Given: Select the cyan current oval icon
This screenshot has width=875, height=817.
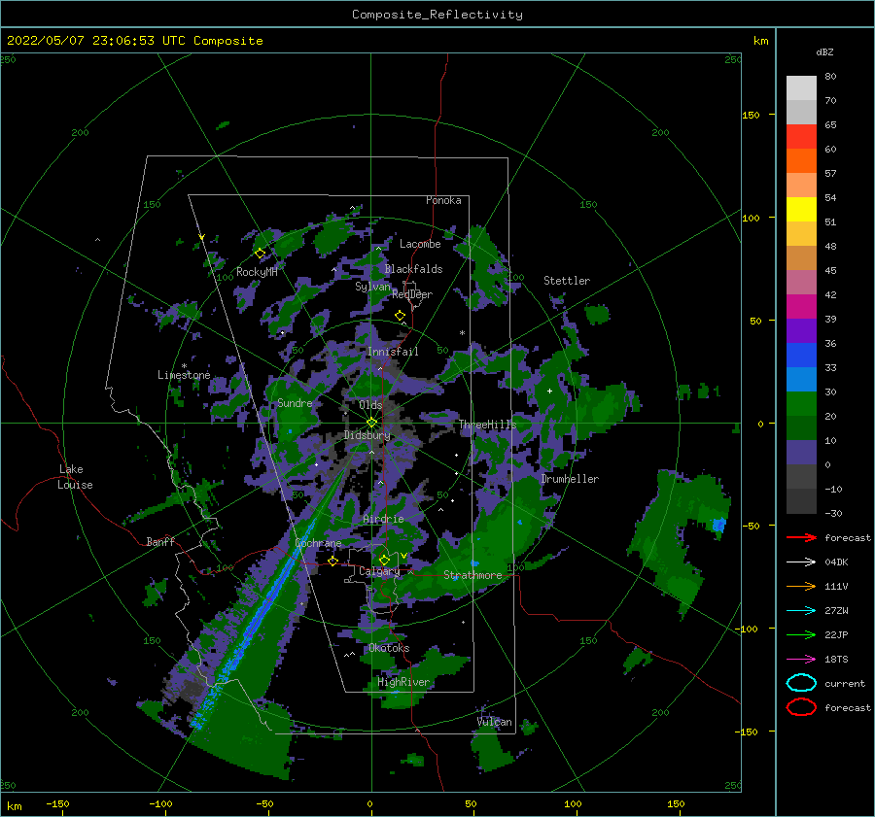Looking at the screenshot, I should [x=801, y=683].
